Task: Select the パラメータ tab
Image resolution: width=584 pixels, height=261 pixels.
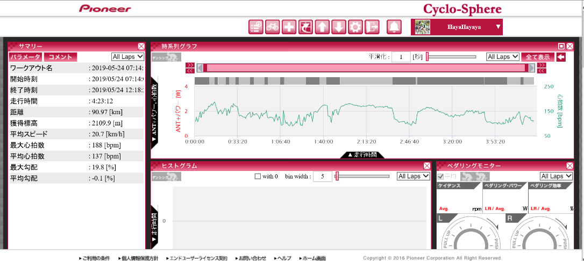Action: tap(25, 57)
